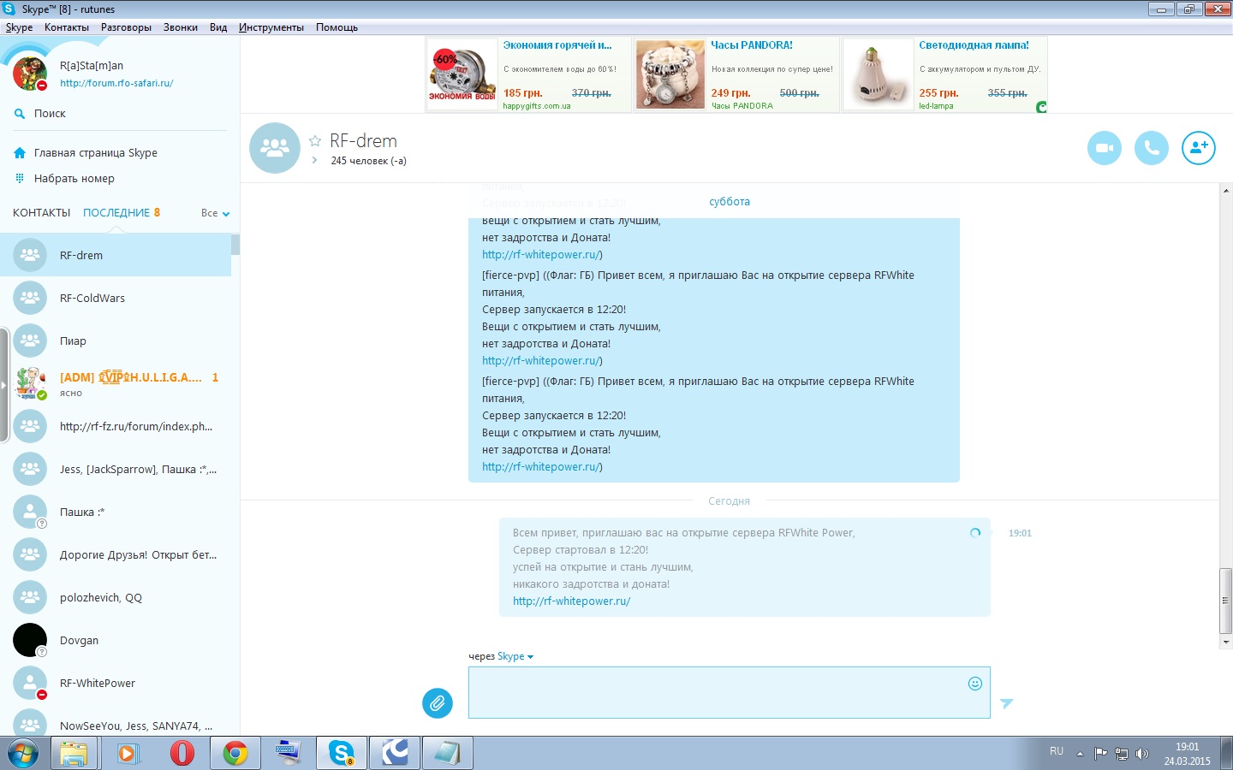Open the 'Светодиодная лампа!' ad link
Image resolution: width=1233 pixels, height=770 pixels.
[x=974, y=45]
